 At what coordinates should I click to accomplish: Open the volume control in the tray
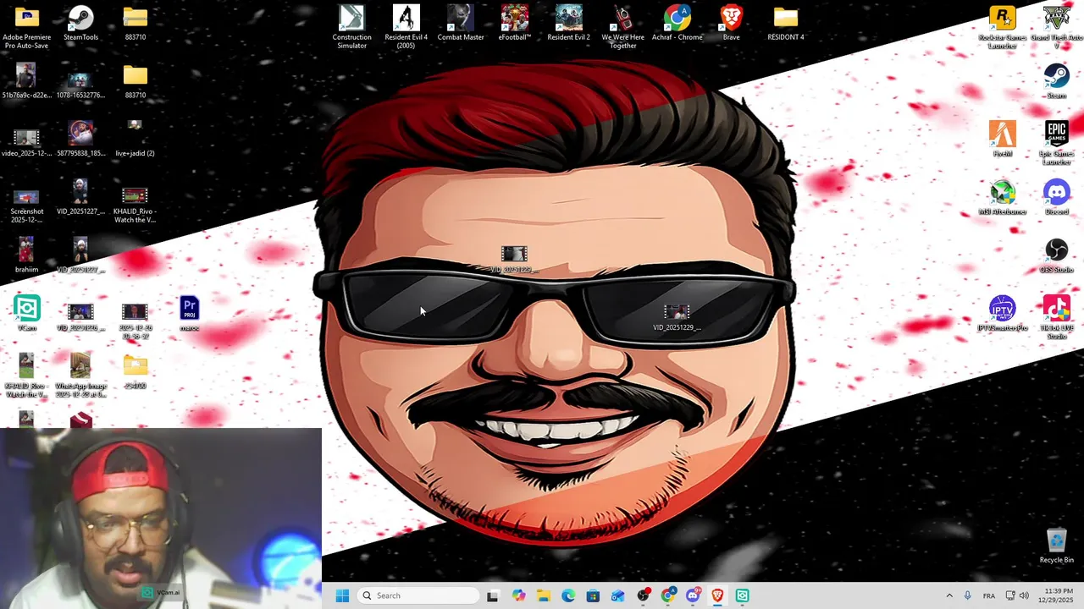[x=1024, y=595]
